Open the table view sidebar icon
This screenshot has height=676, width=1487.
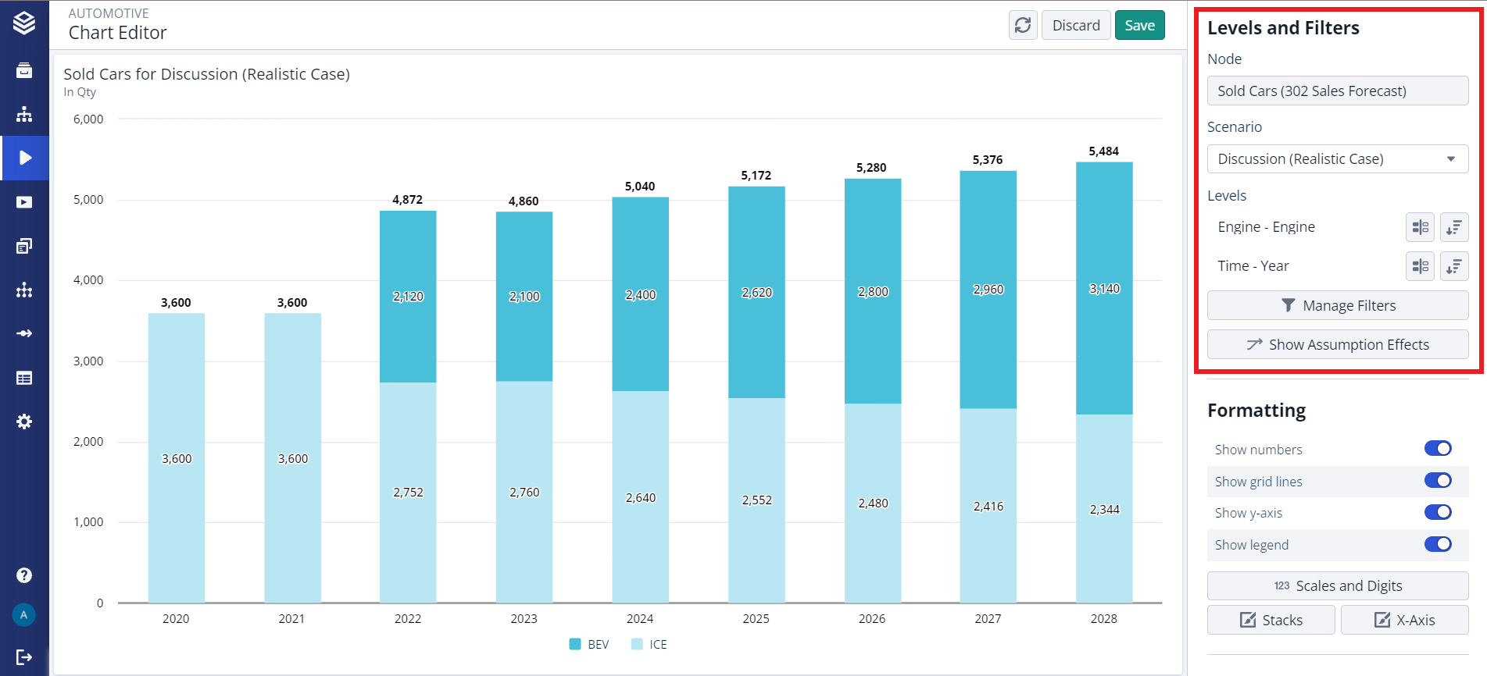[24, 378]
